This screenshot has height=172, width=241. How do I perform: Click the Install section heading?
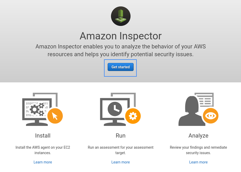[43, 136]
